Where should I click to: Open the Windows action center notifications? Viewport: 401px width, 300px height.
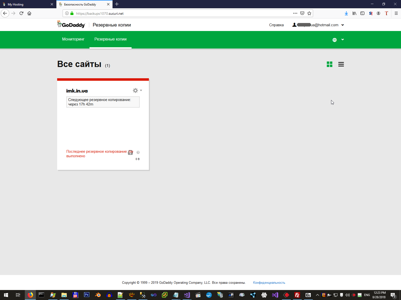click(393, 295)
